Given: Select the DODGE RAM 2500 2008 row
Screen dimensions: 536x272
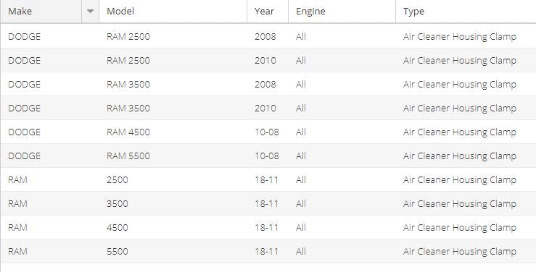Looking at the screenshot, I should point(268,36).
